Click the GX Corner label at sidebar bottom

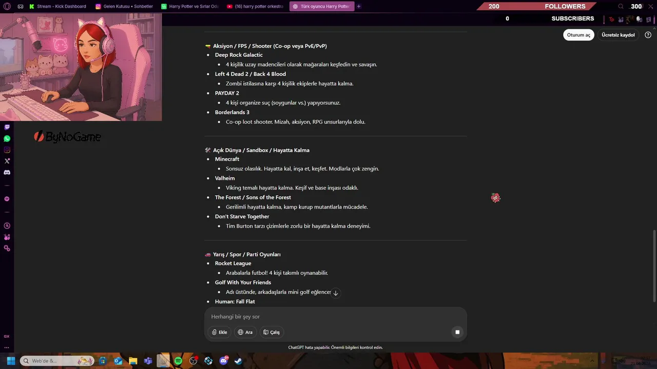7,337
